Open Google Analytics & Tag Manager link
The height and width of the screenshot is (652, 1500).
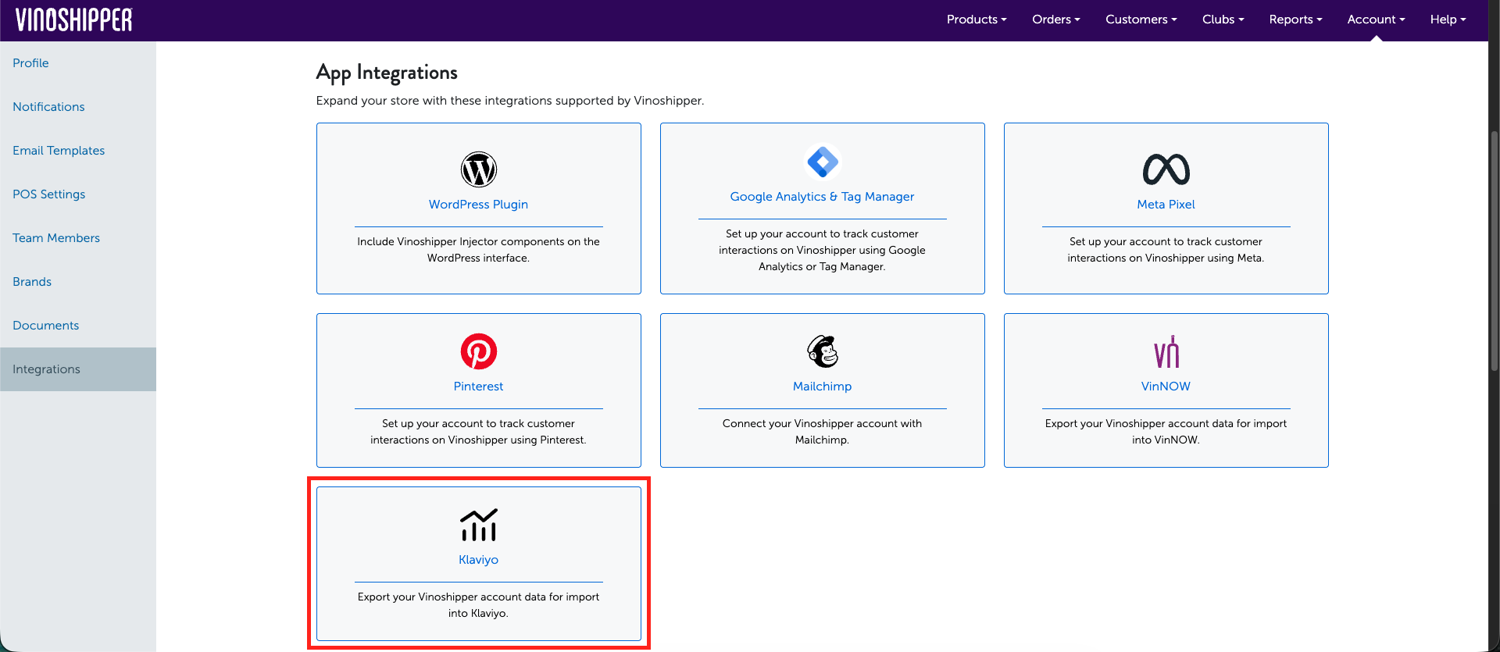[x=822, y=197]
